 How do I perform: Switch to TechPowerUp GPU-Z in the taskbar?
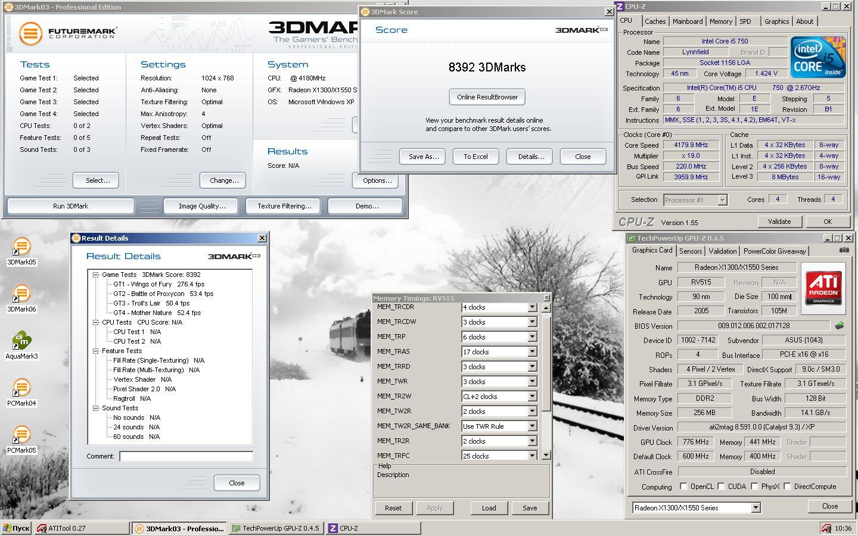tap(276, 528)
